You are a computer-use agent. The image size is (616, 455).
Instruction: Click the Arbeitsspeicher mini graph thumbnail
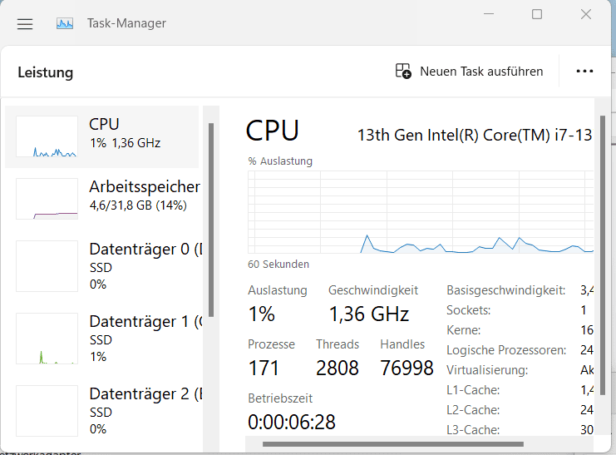point(47,199)
